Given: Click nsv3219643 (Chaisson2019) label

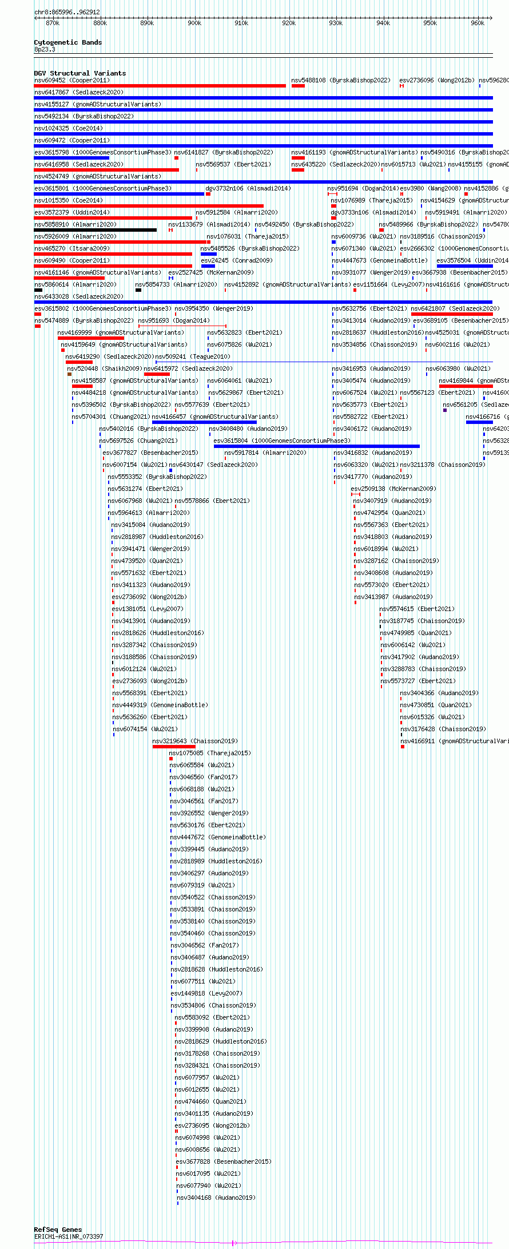Looking at the screenshot, I should pyautogui.click(x=195, y=741).
